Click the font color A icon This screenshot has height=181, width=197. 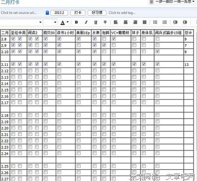pyautogui.click(x=63, y=23)
